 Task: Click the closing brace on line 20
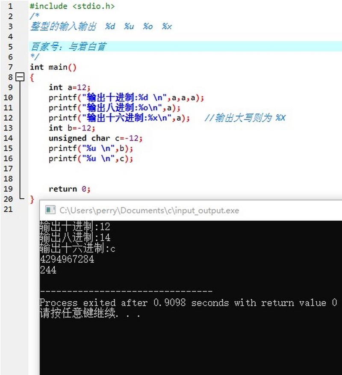(32, 199)
